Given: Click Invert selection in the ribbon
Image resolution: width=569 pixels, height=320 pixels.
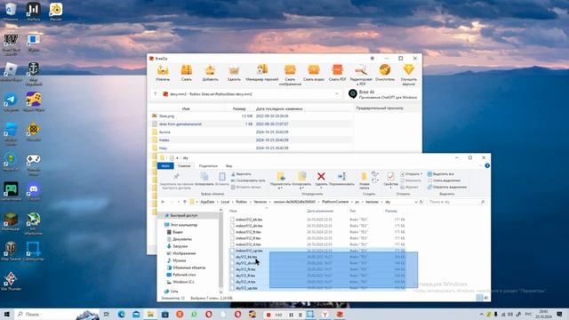Looking at the screenshot, I should (x=446, y=188).
